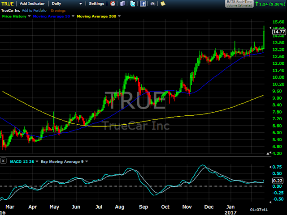
Task: Click the 01:07:41 clock display
Action: coord(259,210)
